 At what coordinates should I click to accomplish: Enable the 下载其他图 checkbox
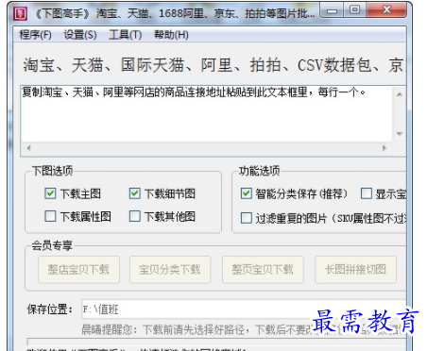click(x=135, y=216)
